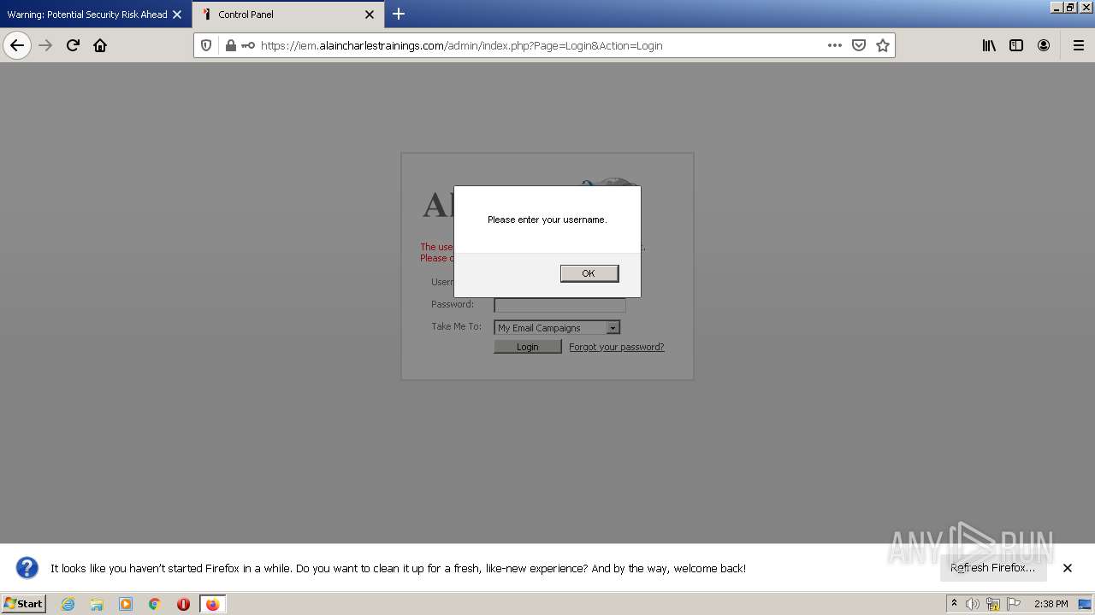Dismiss the Firefox refresh notification bar
The image size is (1095, 615).
coord(1068,568)
